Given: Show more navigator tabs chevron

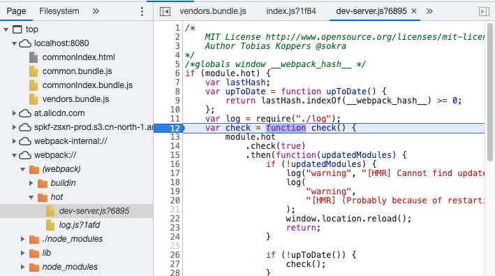Looking at the screenshot, I should point(96,11).
